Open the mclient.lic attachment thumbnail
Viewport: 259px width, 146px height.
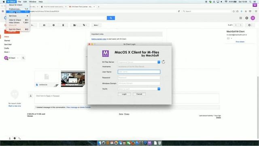[x=47, y=79]
